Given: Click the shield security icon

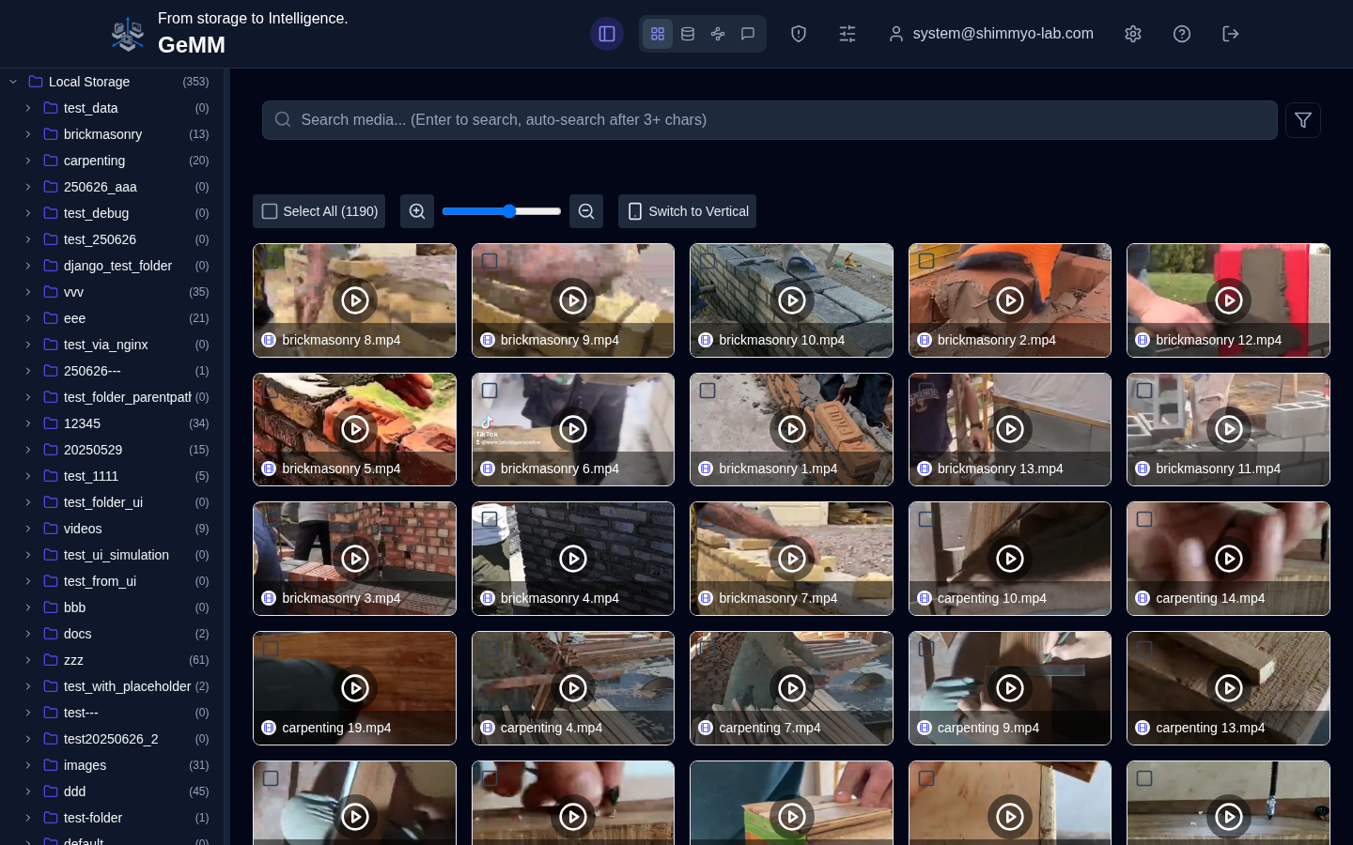Looking at the screenshot, I should 799,34.
